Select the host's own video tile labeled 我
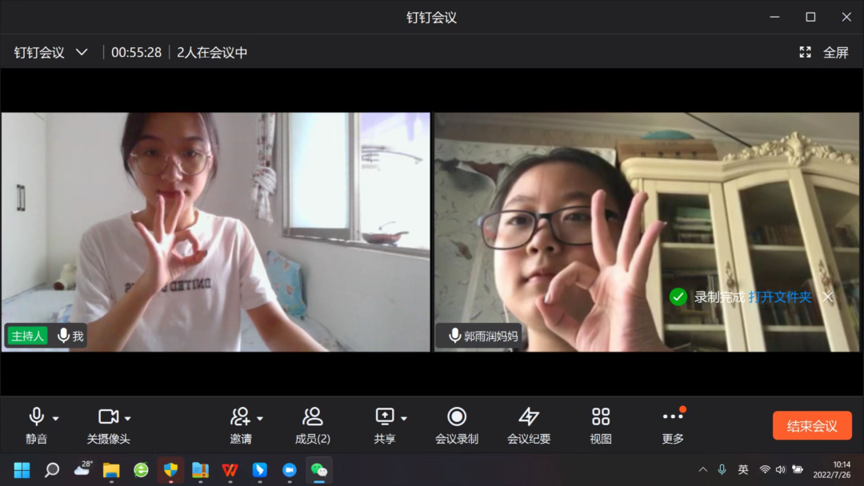 (215, 232)
